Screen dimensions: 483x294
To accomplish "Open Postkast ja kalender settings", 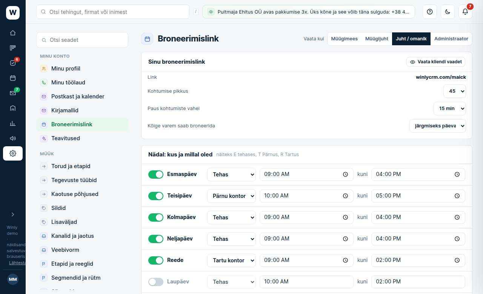I will [82, 96].
